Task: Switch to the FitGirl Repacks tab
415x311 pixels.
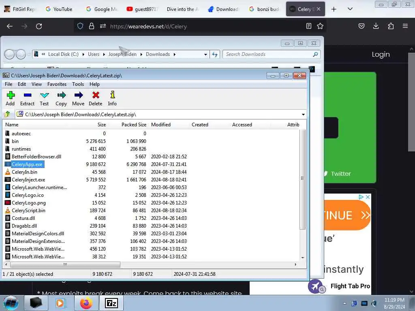Action: (x=20, y=9)
